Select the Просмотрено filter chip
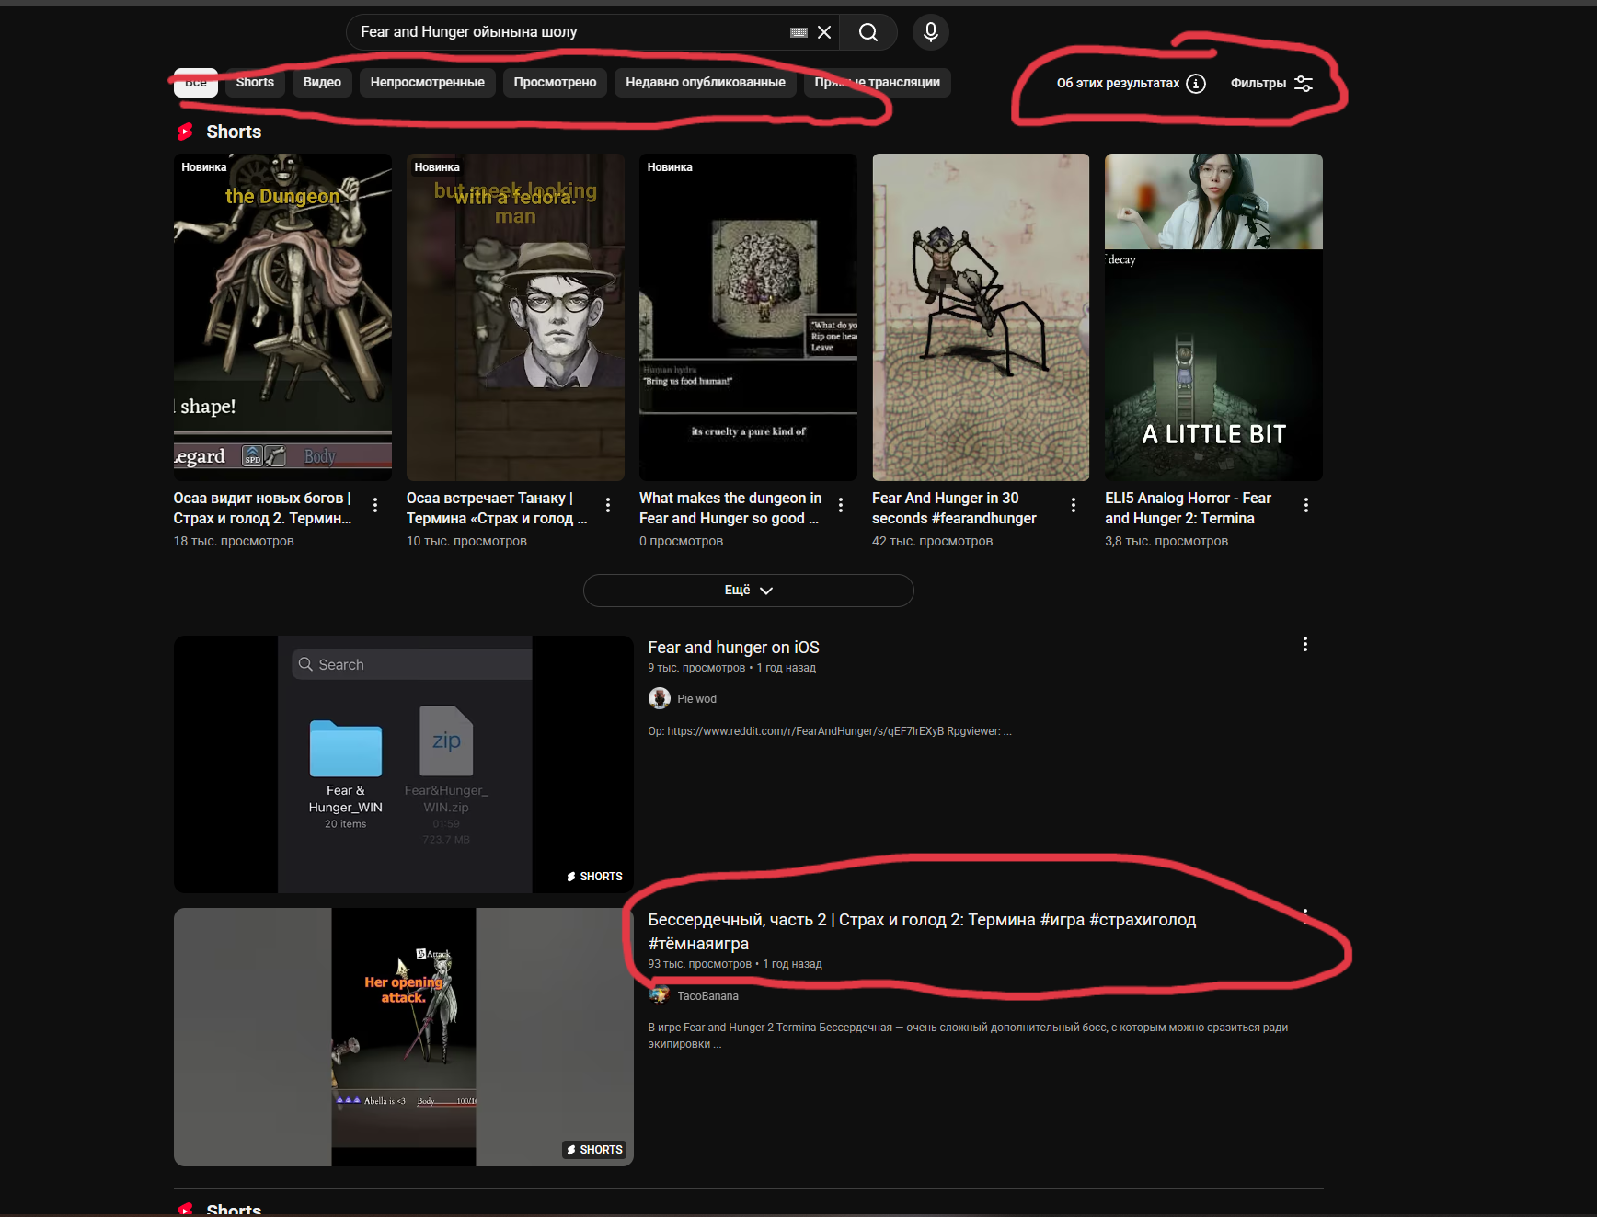Viewport: 1597px width, 1217px height. point(555,83)
